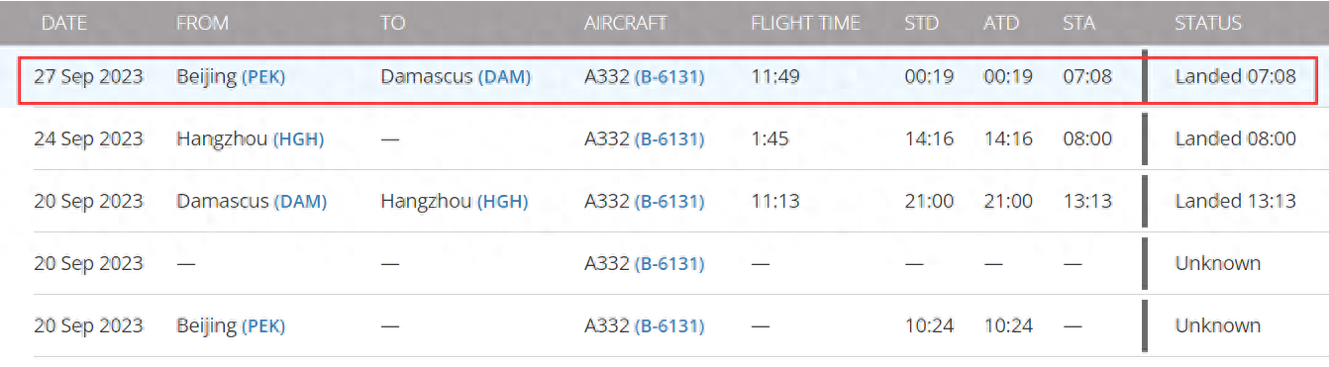1329x367 pixels.
Task: Select Landed 13:13 status cell
Action: (x=1235, y=202)
